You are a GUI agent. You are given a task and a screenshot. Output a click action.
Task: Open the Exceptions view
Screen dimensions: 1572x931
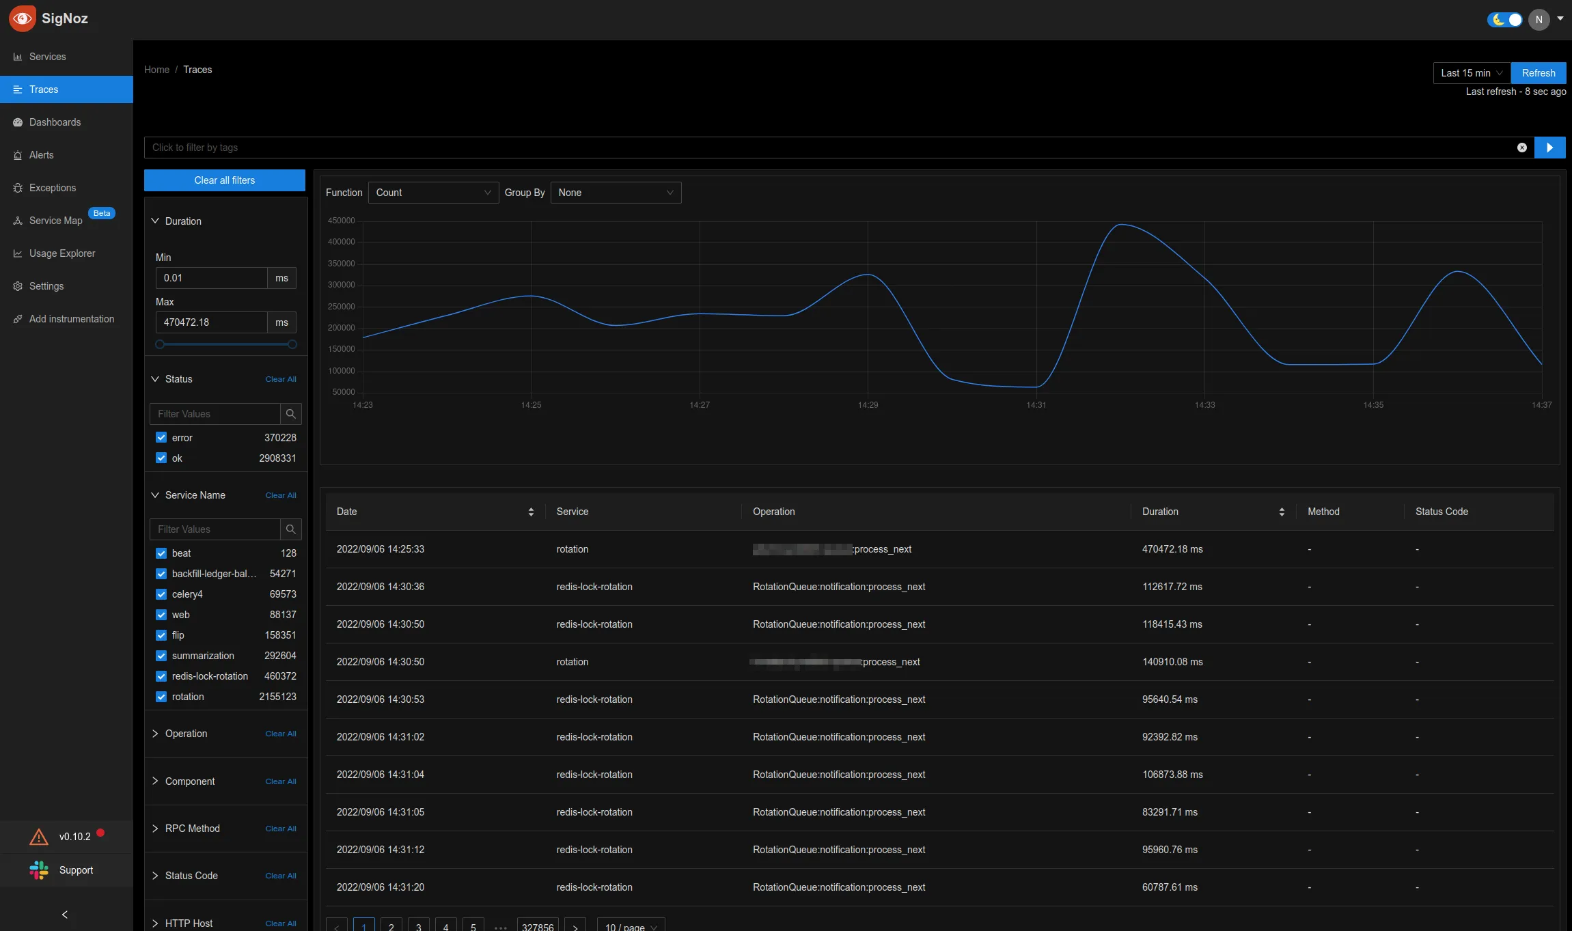click(x=53, y=188)
